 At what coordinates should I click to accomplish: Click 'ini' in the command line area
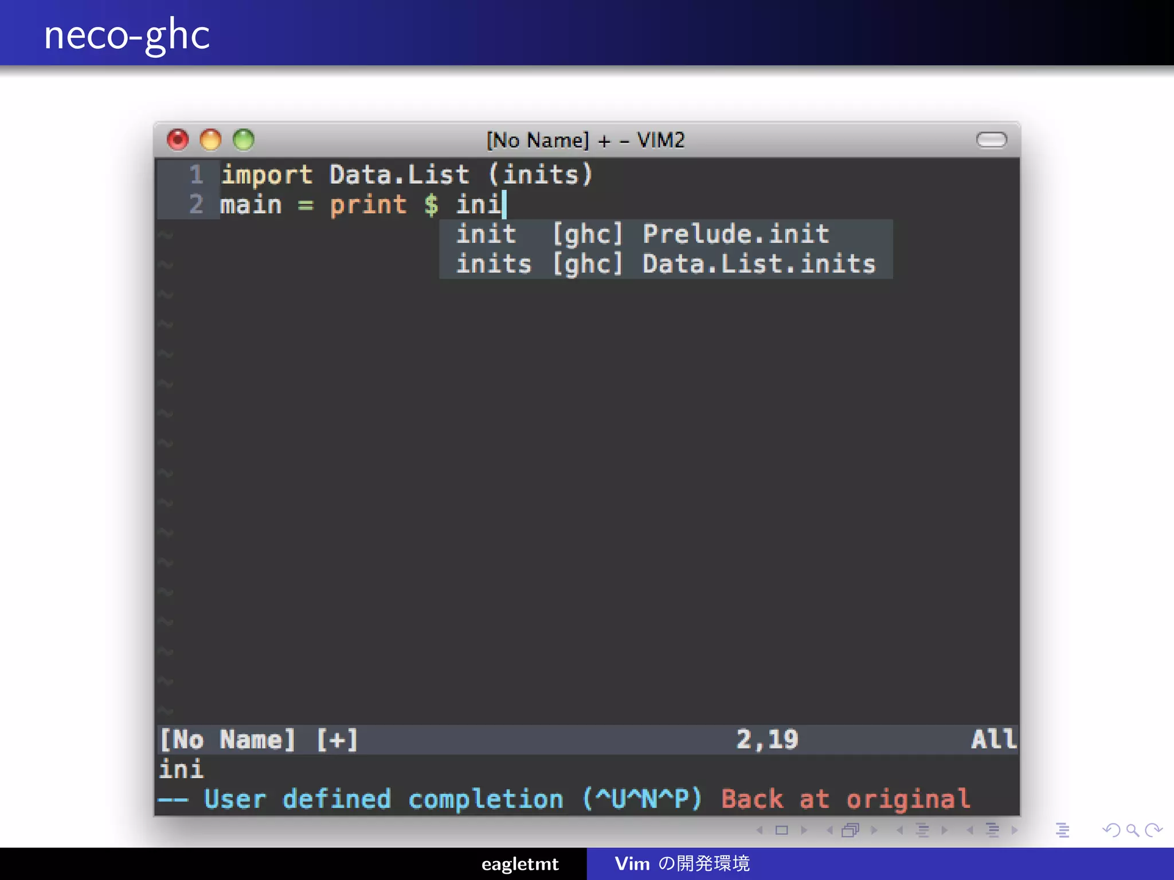point(181,769)
